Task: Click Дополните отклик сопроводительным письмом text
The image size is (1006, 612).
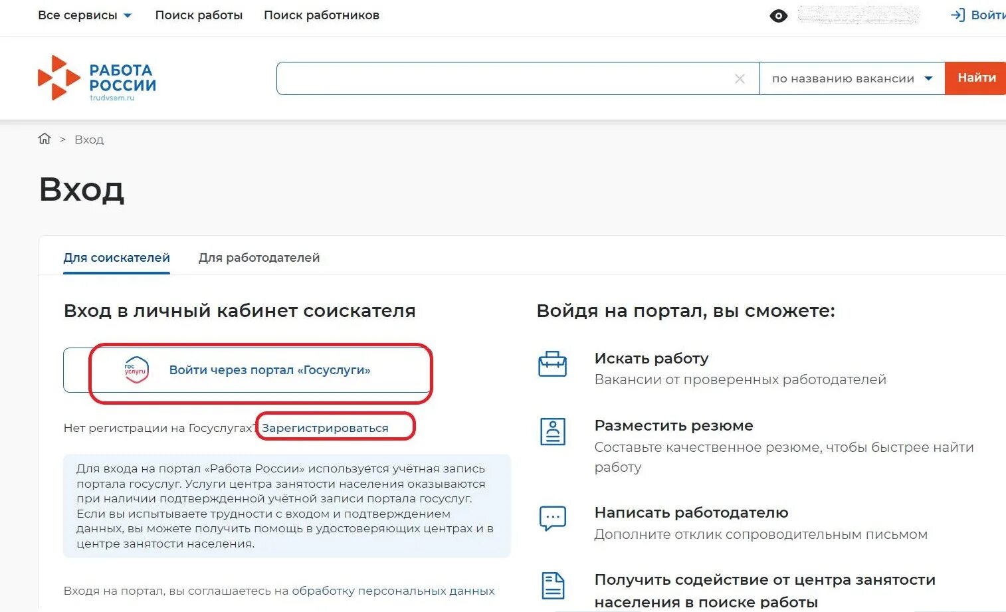Action: tap(761, 534)
